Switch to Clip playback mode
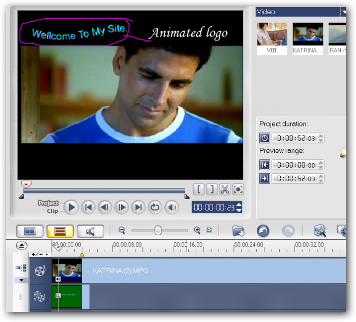The height and width of the screenshot is (322, 356). [x=52, y=211]
